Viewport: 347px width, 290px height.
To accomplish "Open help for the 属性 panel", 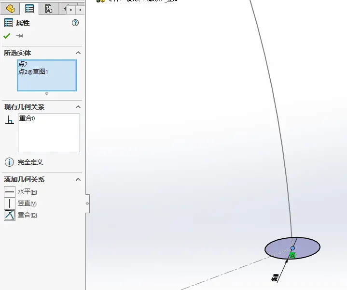I will click(x=75, y=23).
